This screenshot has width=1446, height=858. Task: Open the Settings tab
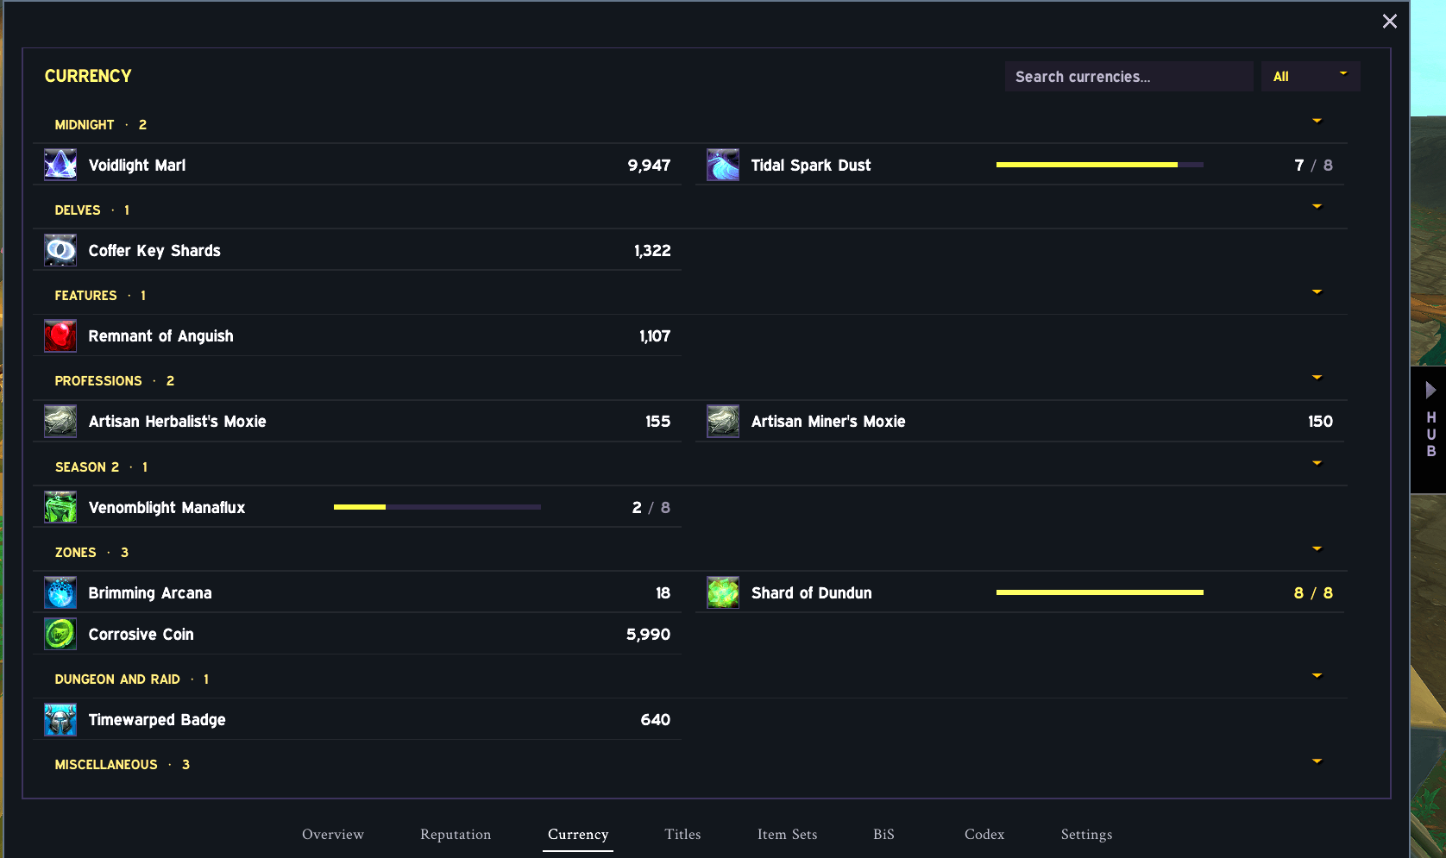coord(1086,834)
